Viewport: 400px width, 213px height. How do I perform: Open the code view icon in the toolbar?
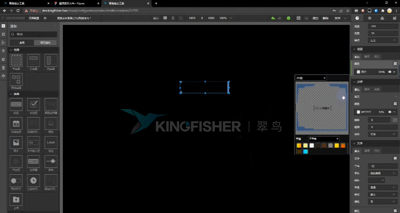point(298,18)
